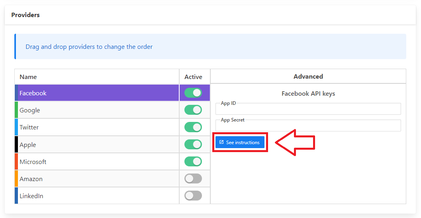
Task: Focus the App Secret input field
Action: coord(308,126)
